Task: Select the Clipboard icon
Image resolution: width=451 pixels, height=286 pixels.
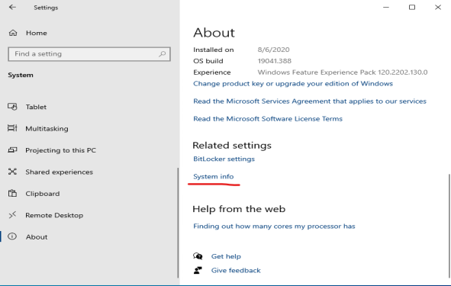Action: click(12, 193)
